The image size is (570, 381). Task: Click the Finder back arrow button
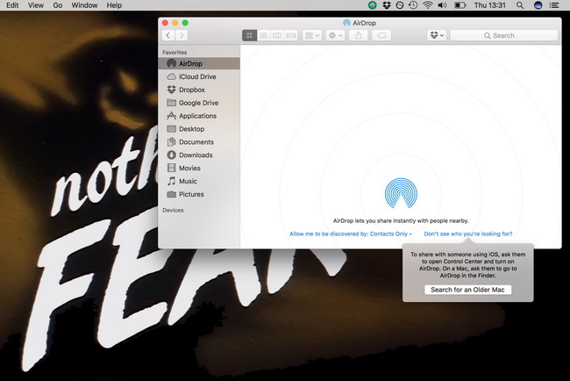(x=168, y=35)
